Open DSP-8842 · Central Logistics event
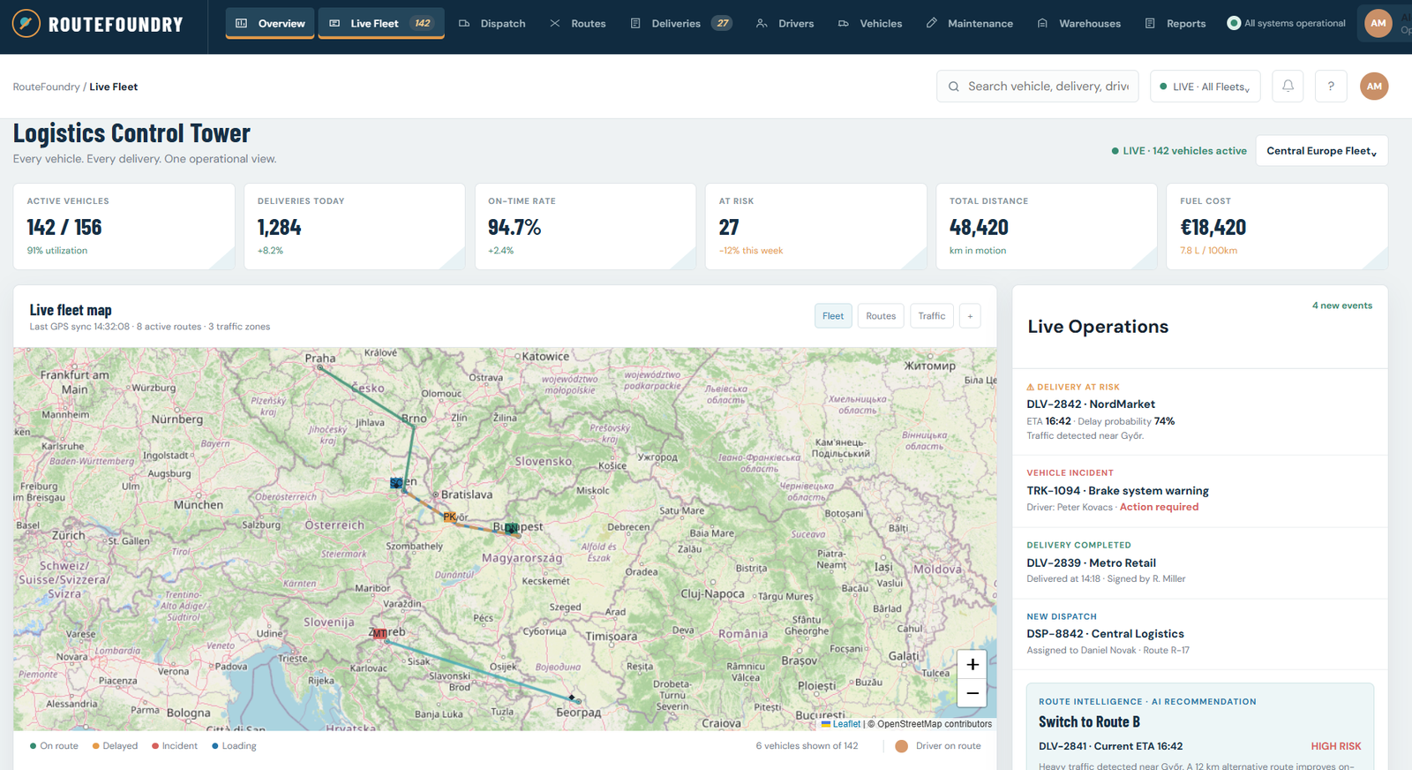This screenshot has width=1412, height=770. 1200,634
